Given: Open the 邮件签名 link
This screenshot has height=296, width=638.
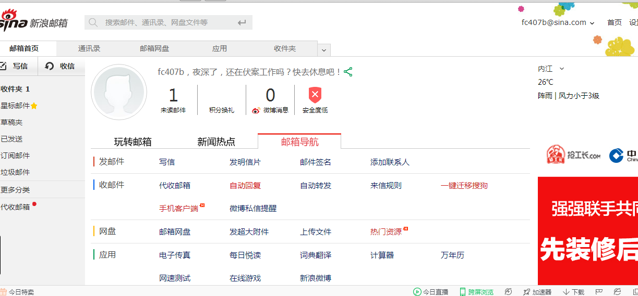Looking at the screenshot, I should tap(316, 162).
